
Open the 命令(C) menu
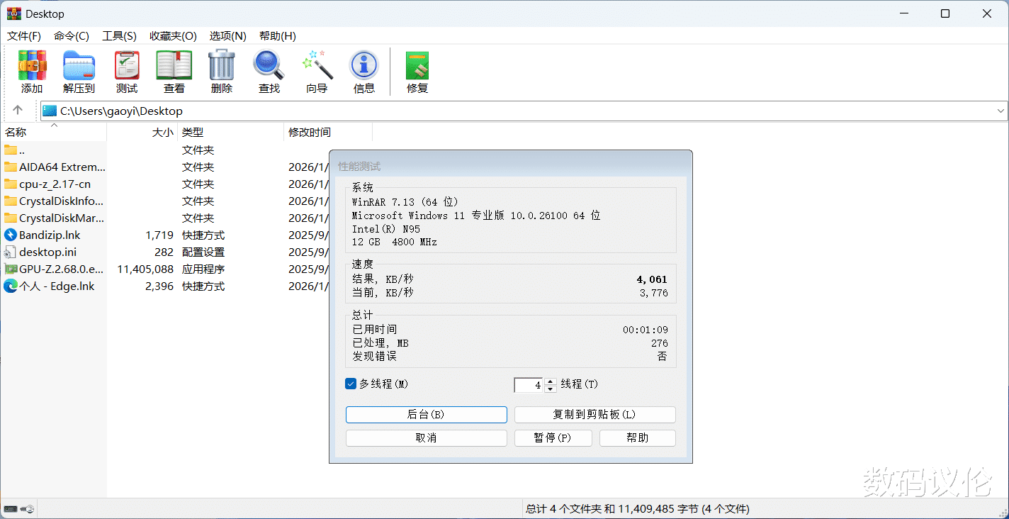tap(72, 35)
